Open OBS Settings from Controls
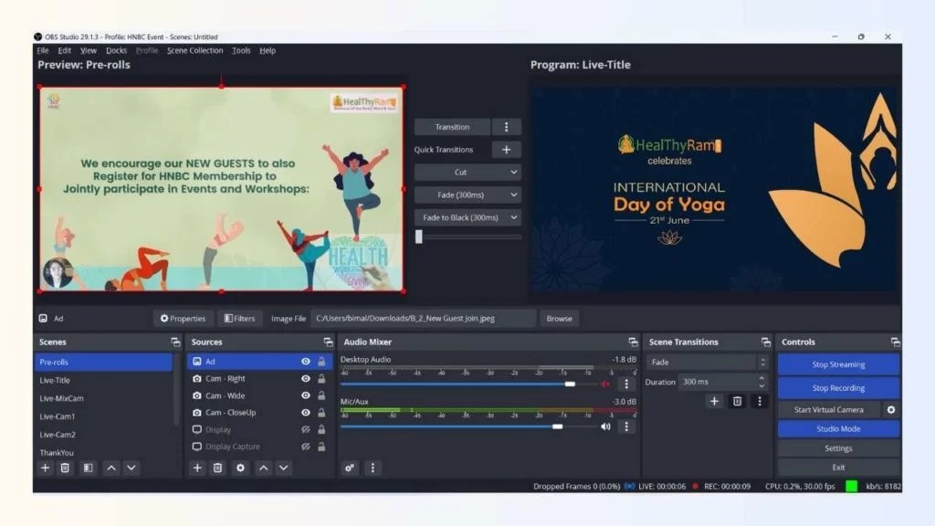The image size is (935, 526). tap(838, 448)
